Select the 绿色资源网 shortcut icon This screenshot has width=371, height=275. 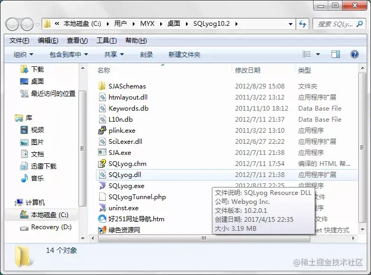click(102, 230)
